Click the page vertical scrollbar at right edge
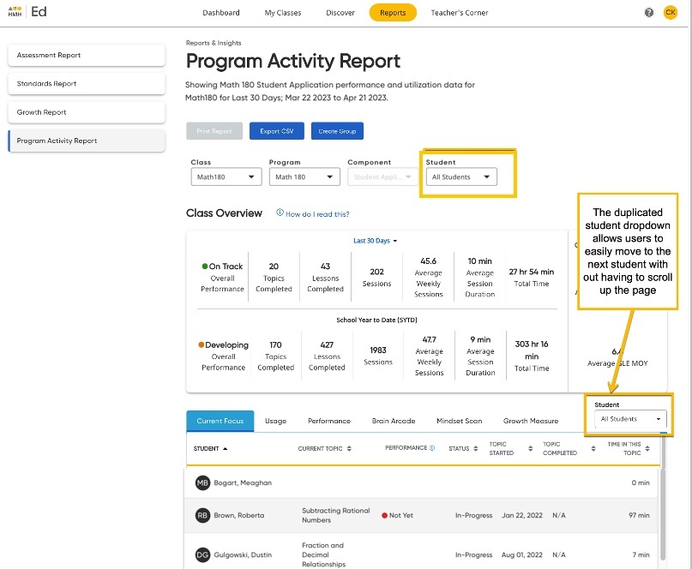The width and height of the screenshot is (692, 569). 689,284
